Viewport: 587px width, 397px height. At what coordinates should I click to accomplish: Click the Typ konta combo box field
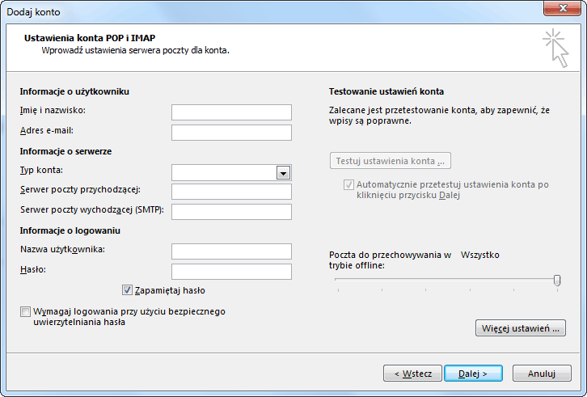click(231, 173)
